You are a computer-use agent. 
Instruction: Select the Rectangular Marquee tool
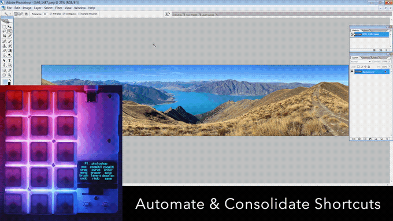click(4, 27)
